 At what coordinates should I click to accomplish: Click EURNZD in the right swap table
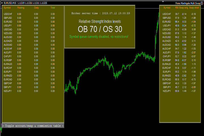(167, 76)
